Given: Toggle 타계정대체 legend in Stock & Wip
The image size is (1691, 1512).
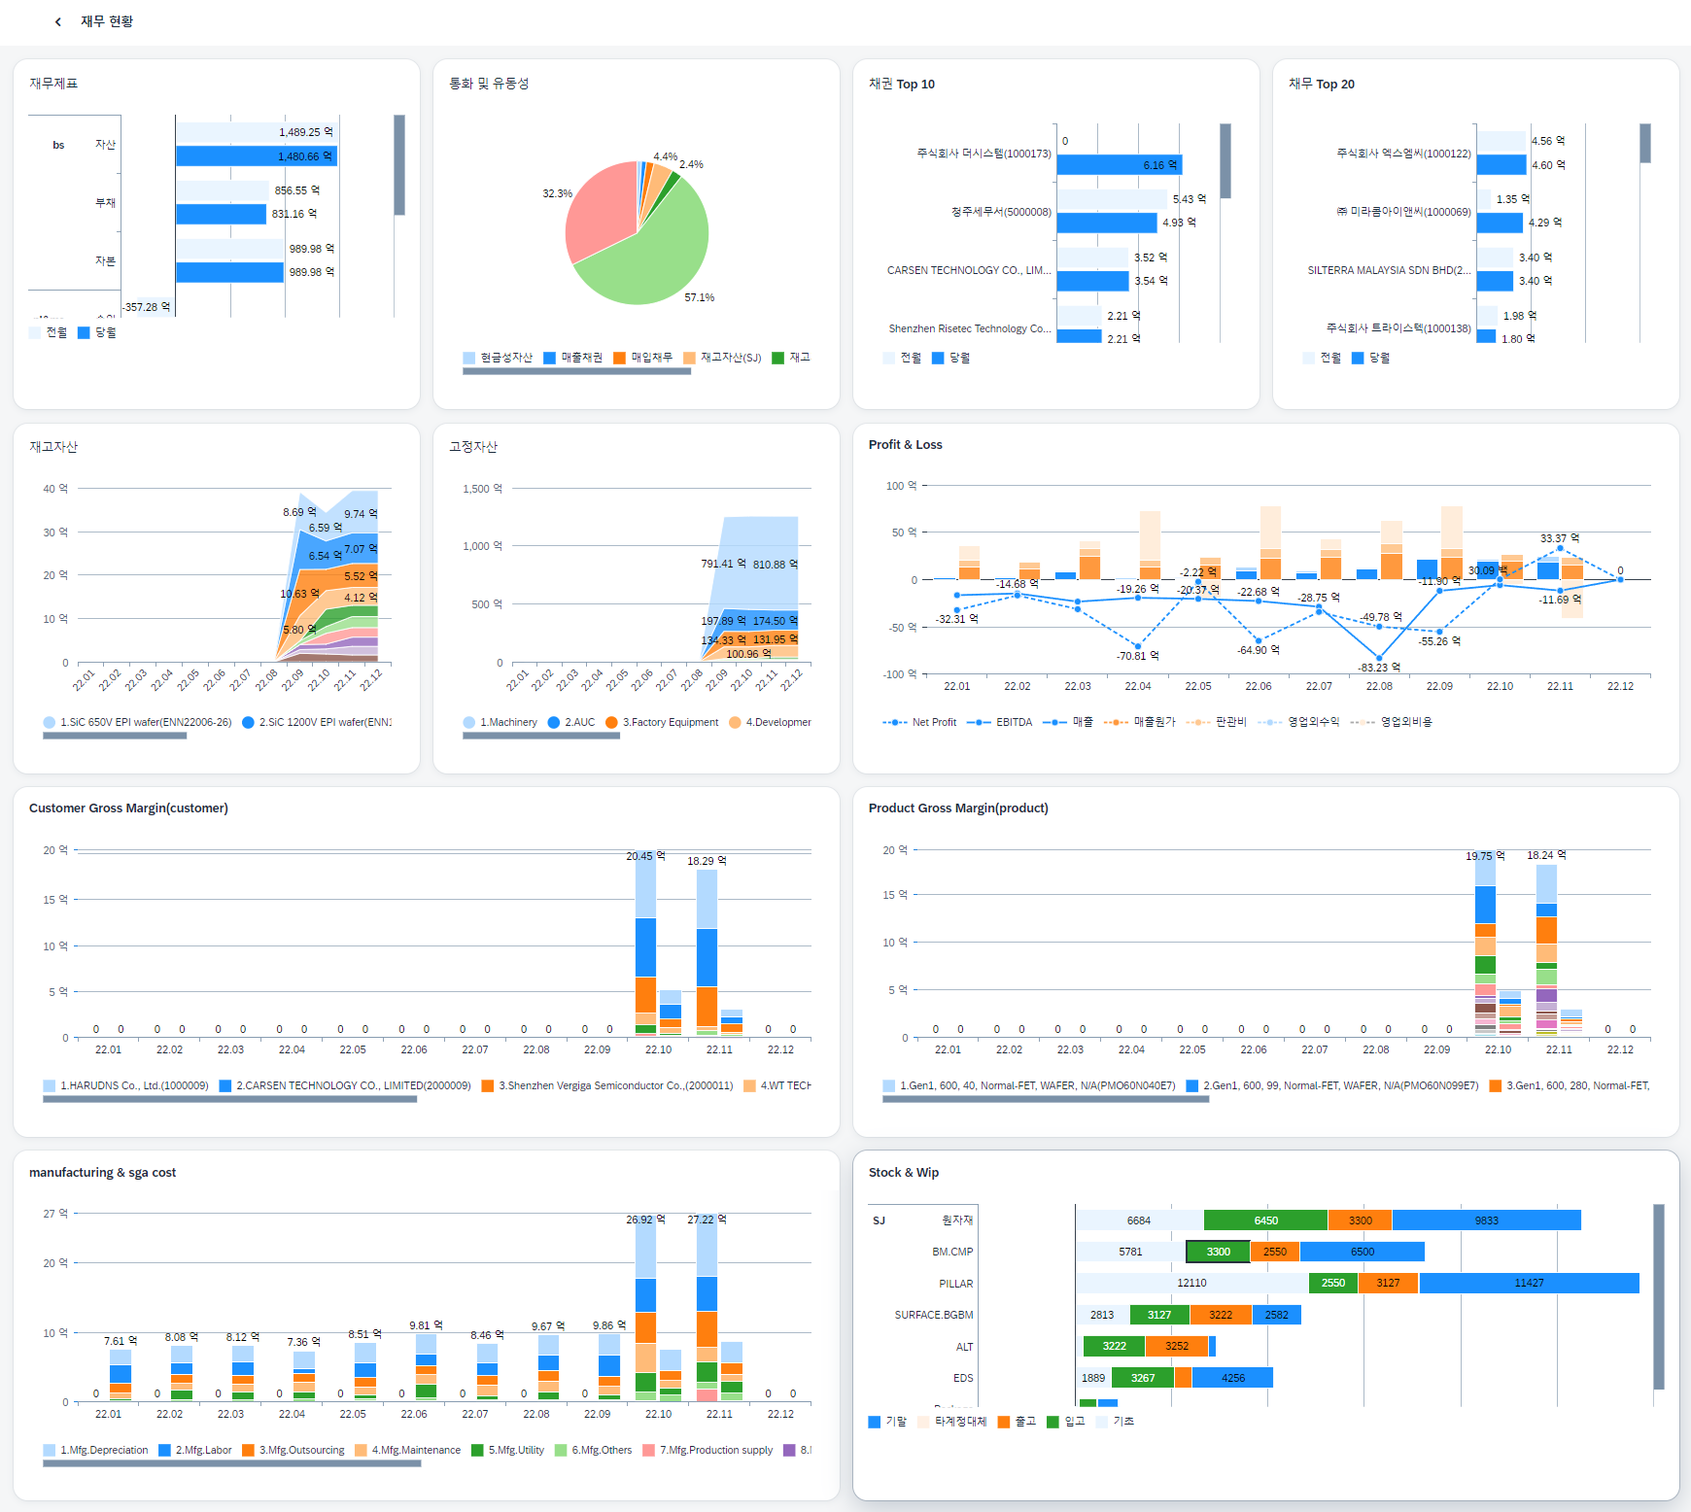Looking at the screenshot, I should pos(952,1422).
